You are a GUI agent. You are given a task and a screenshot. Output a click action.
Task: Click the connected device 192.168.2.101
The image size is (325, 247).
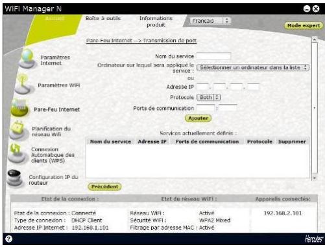click(283, 213)
